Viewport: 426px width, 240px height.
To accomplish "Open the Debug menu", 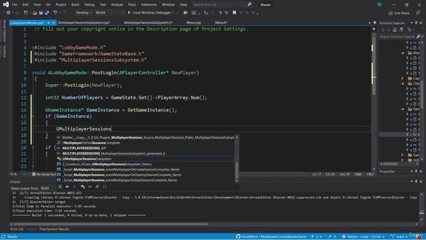I will (x=89, y=5).
